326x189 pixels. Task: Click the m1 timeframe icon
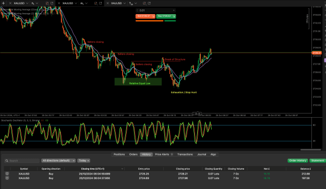click(82, 3)
